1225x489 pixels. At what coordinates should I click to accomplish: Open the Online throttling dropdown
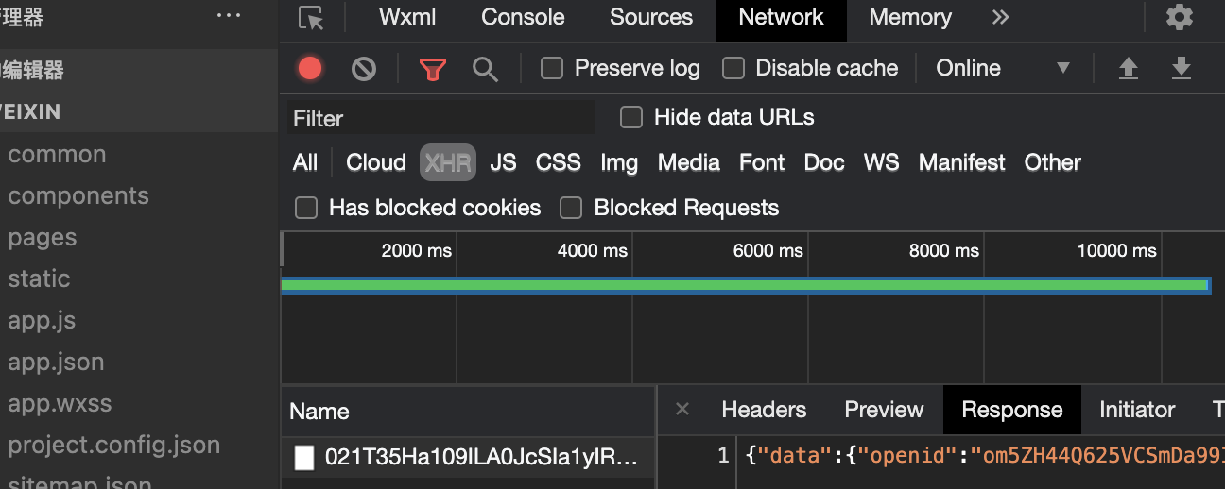point(1002,68)
